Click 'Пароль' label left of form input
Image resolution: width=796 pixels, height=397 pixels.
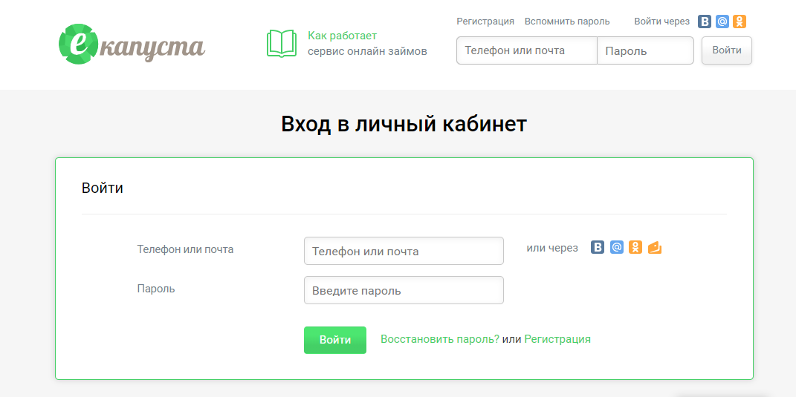tap(156, 289)
